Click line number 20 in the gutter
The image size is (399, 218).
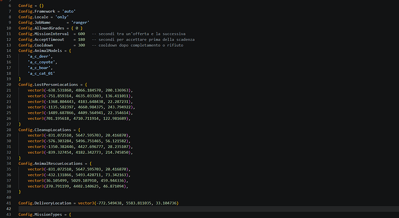(x=9, y=84)
